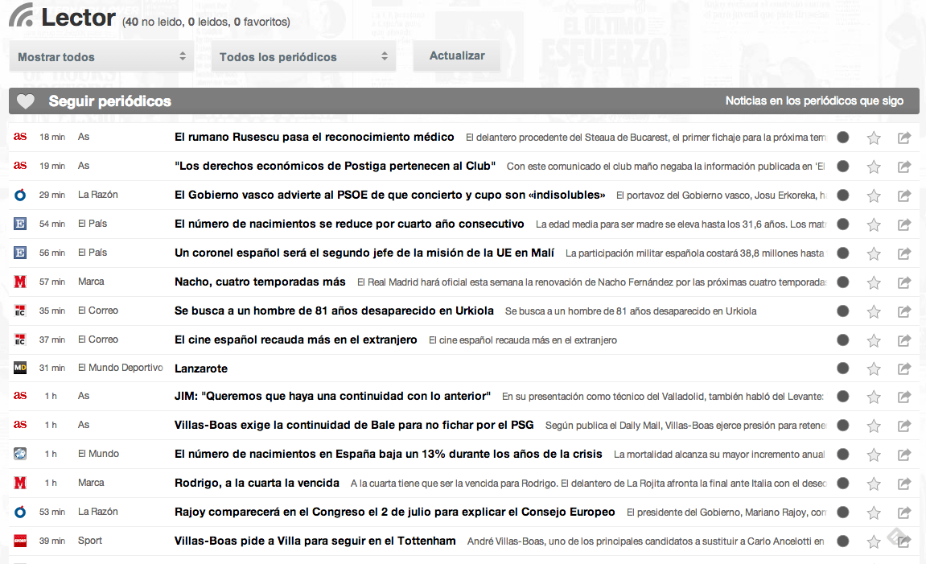Open headline Villas-Boas pide a Villa
The height and width of the screenshot is (564, 926).
(x=315, y=541)
